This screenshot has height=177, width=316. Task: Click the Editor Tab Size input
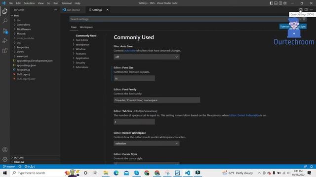[134, 122]
